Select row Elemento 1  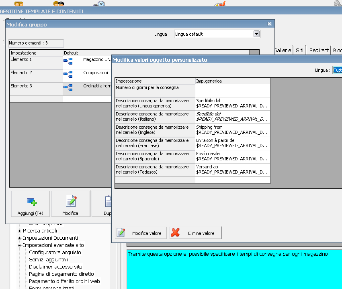tap(36, 63)
